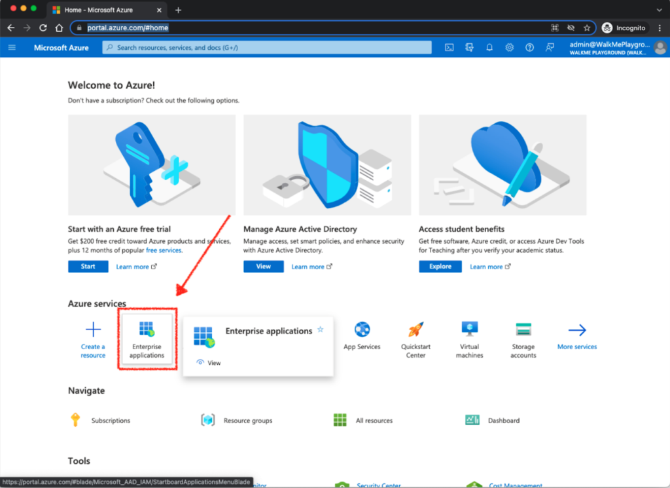Toggle favorite star for Enterprise applications

pos(321,329)
